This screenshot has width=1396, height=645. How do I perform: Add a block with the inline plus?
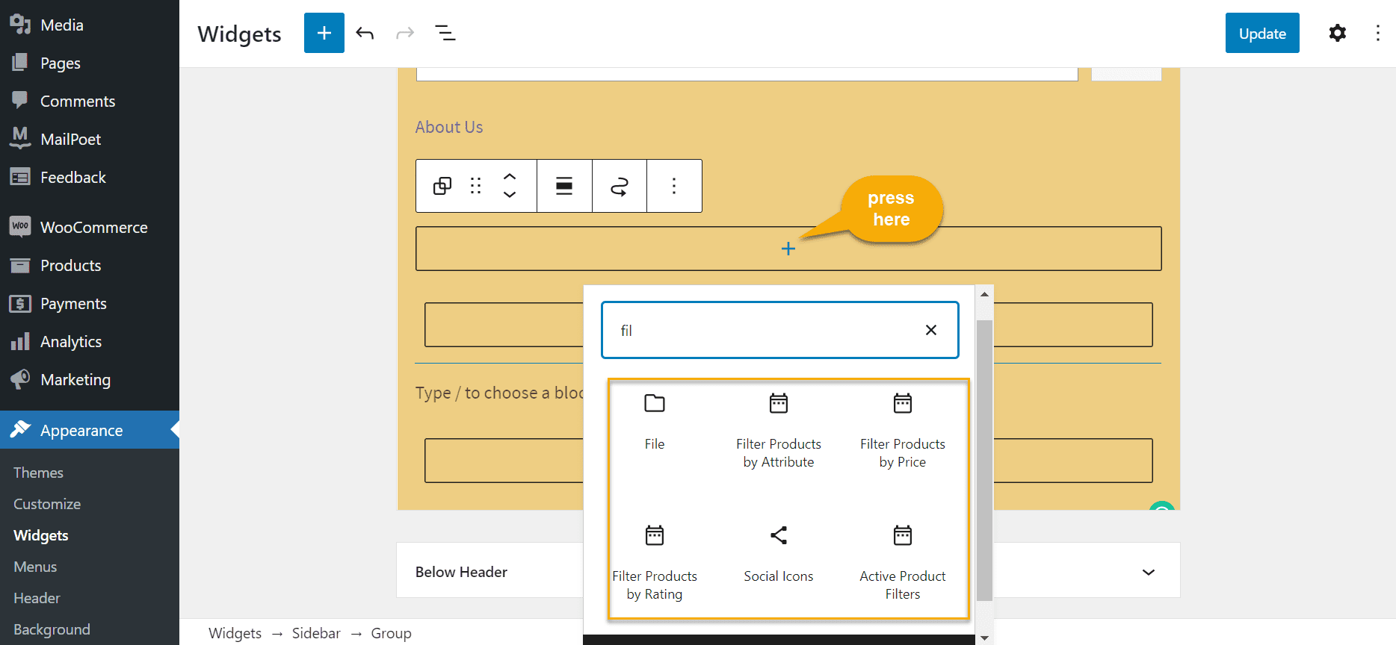coord(788,249)
